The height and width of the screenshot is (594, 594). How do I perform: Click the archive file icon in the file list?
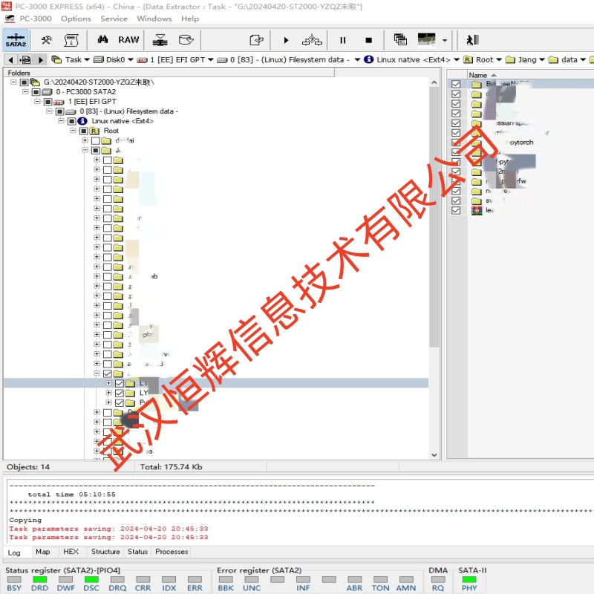click(x=477, y=211)
